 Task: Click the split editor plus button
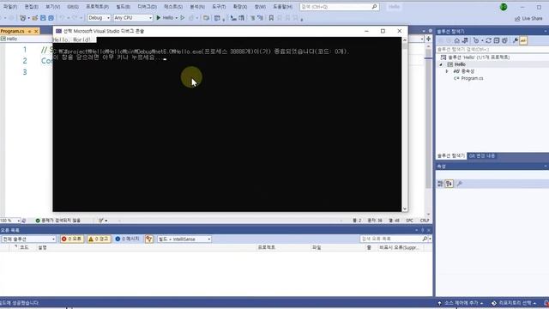[428, 39]
